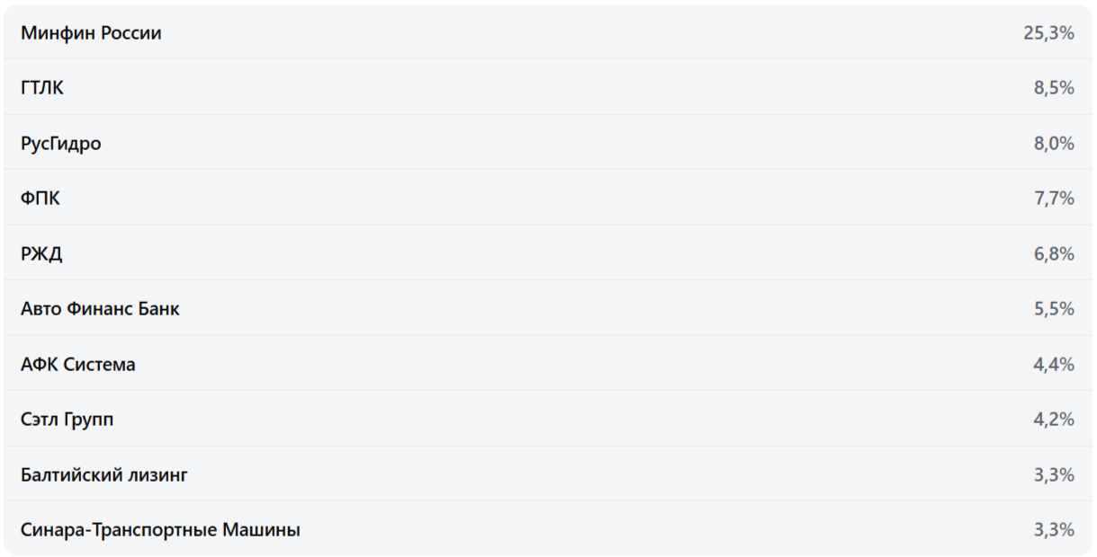Click the 3,3% value for Балтийский лизинг
Viewport: 1097px width, 557px height.
1054,475
